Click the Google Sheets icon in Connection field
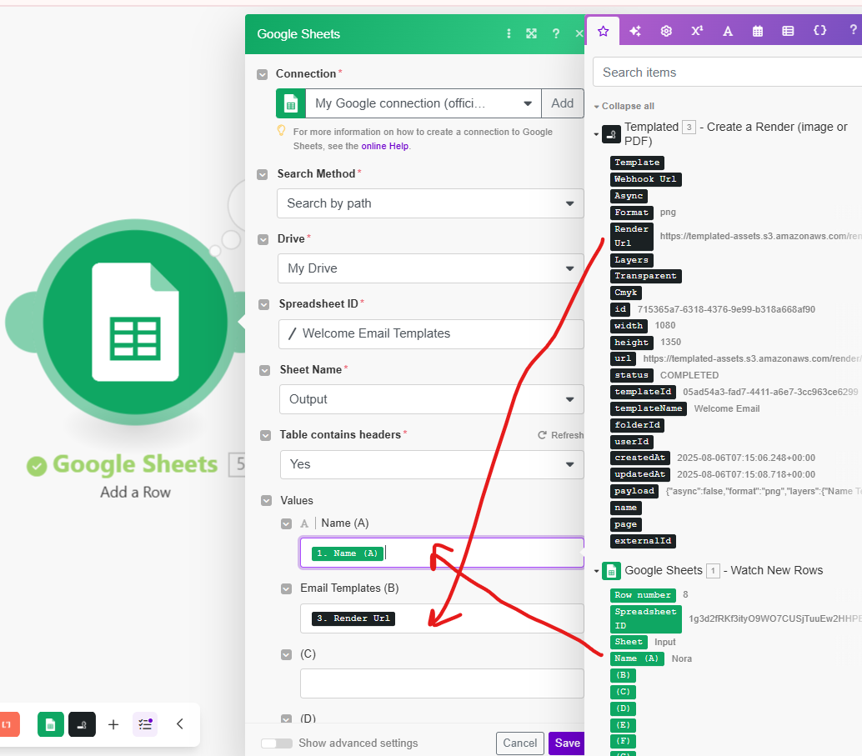Image resolution: width=862 pixels, height=756 pixels. tap(291, 103)
